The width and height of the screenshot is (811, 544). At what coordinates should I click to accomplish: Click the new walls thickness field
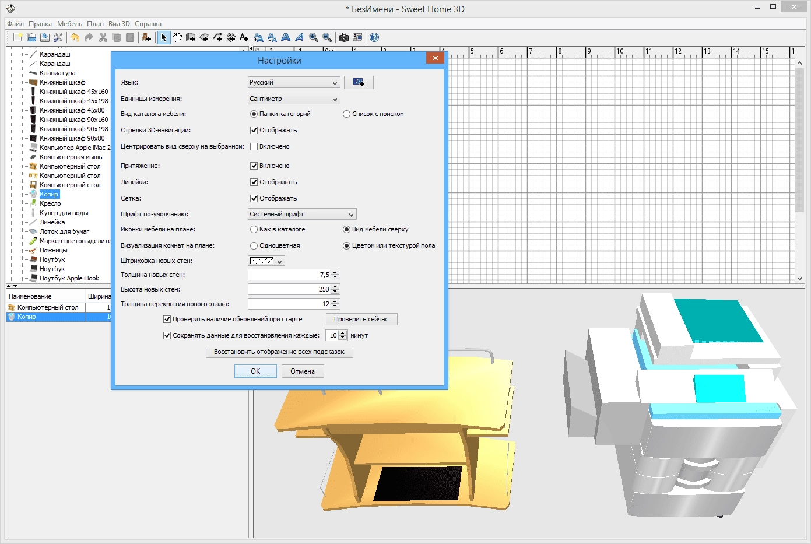tap(289, 275)
